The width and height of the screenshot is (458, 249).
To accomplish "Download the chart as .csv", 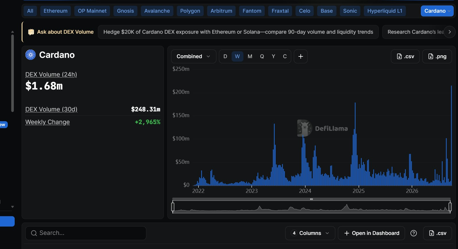I will (x=405, y=56).
